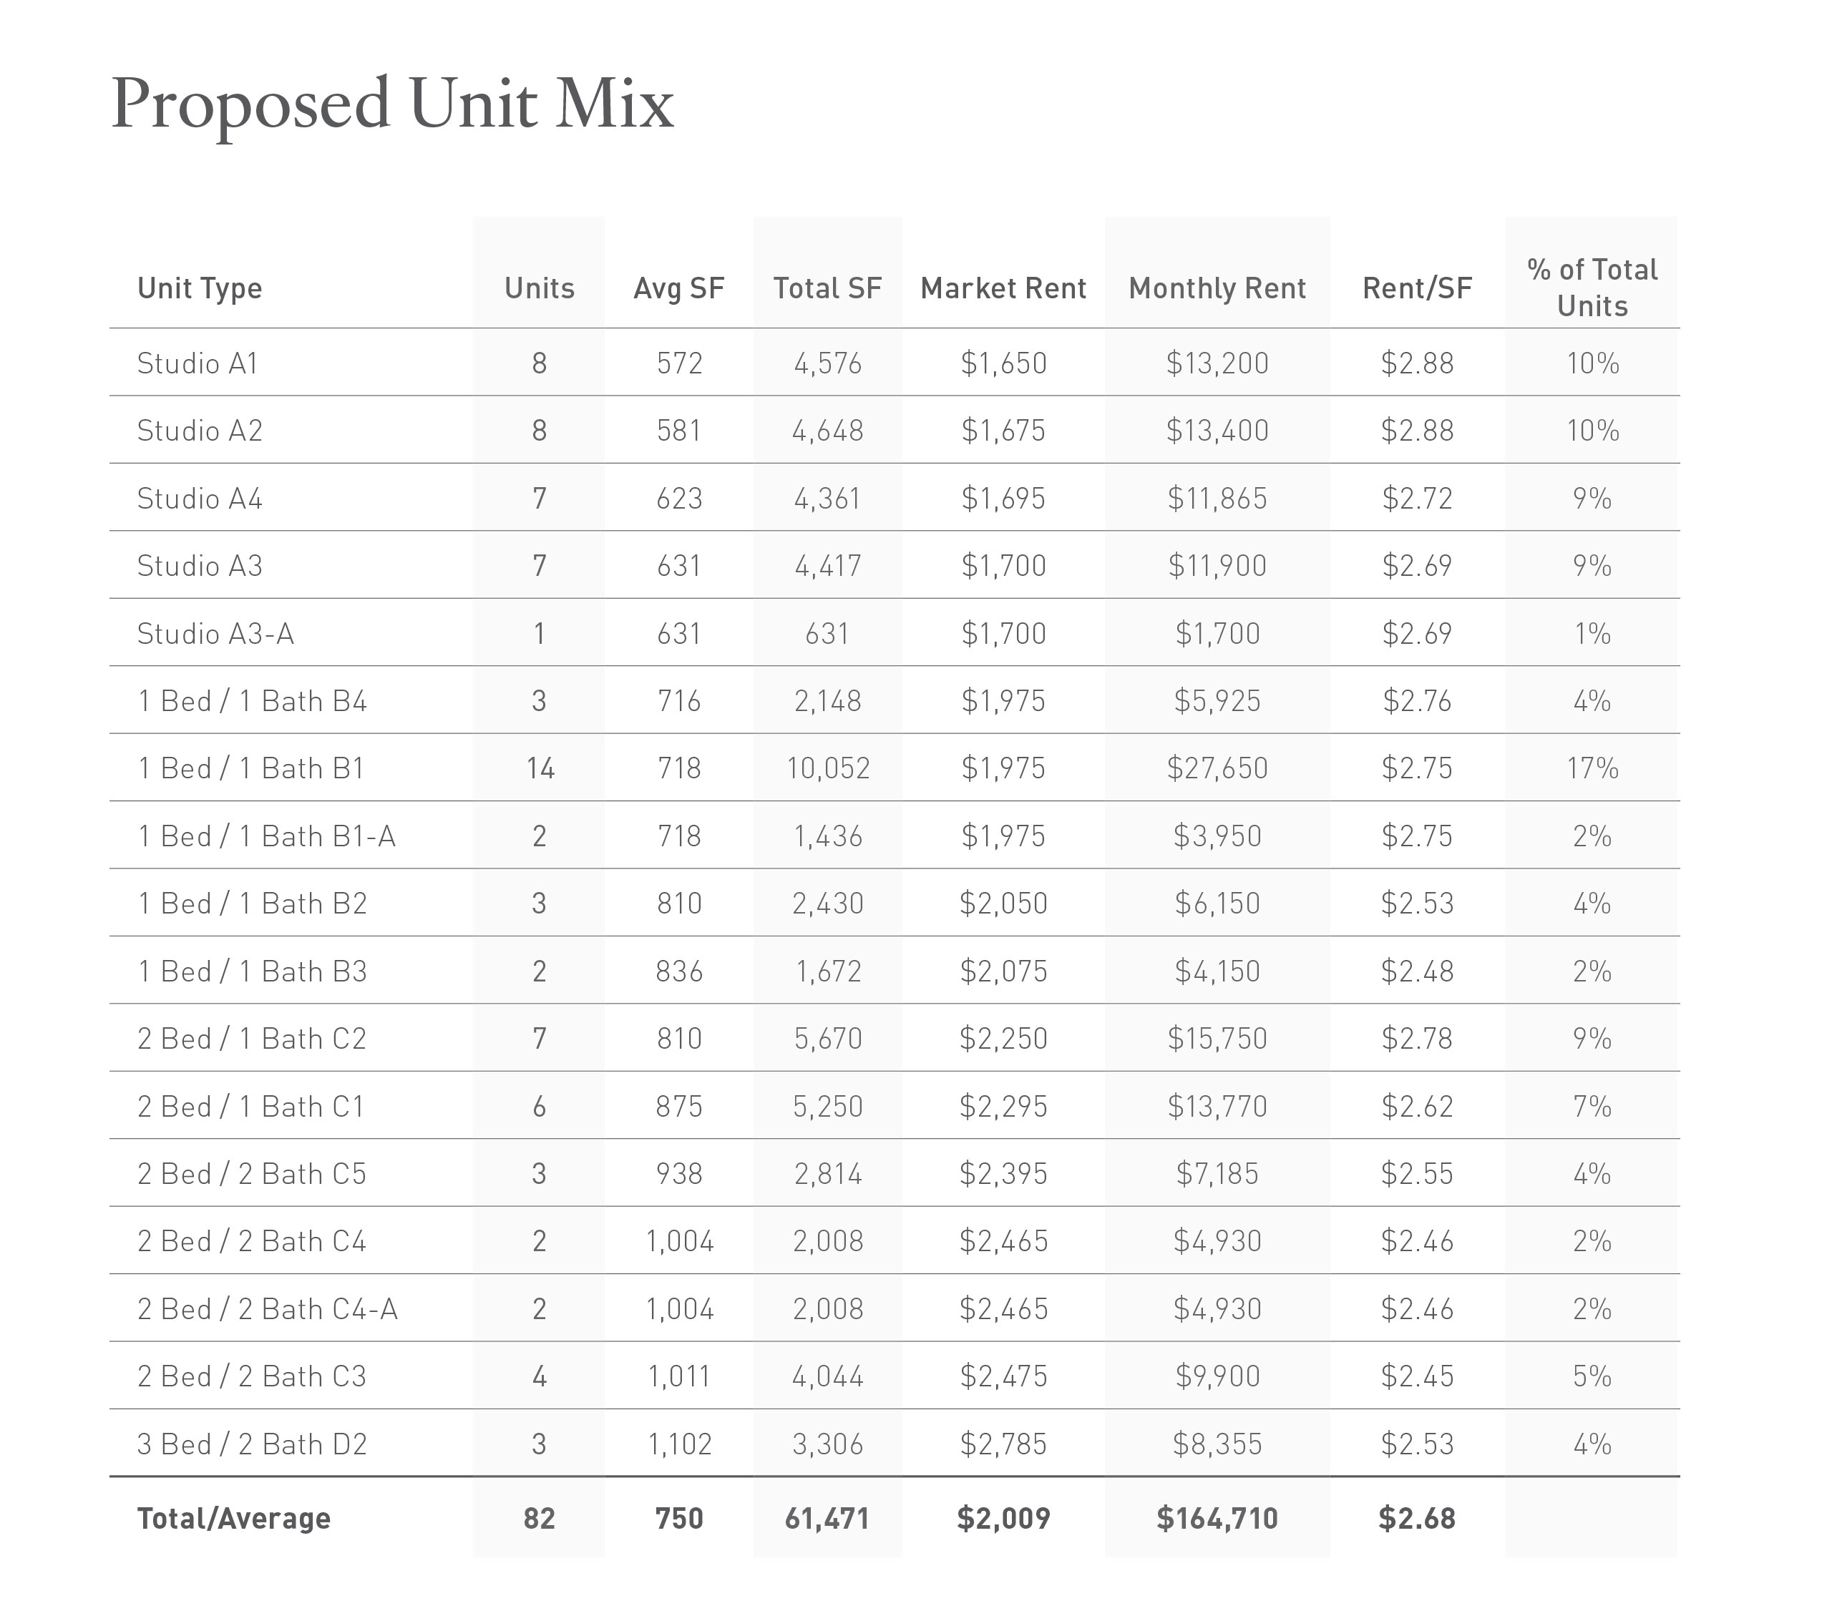1832x1616 pixels.
Task: Select the Rent/SF column header
Action: click(x=1416, y=288)
